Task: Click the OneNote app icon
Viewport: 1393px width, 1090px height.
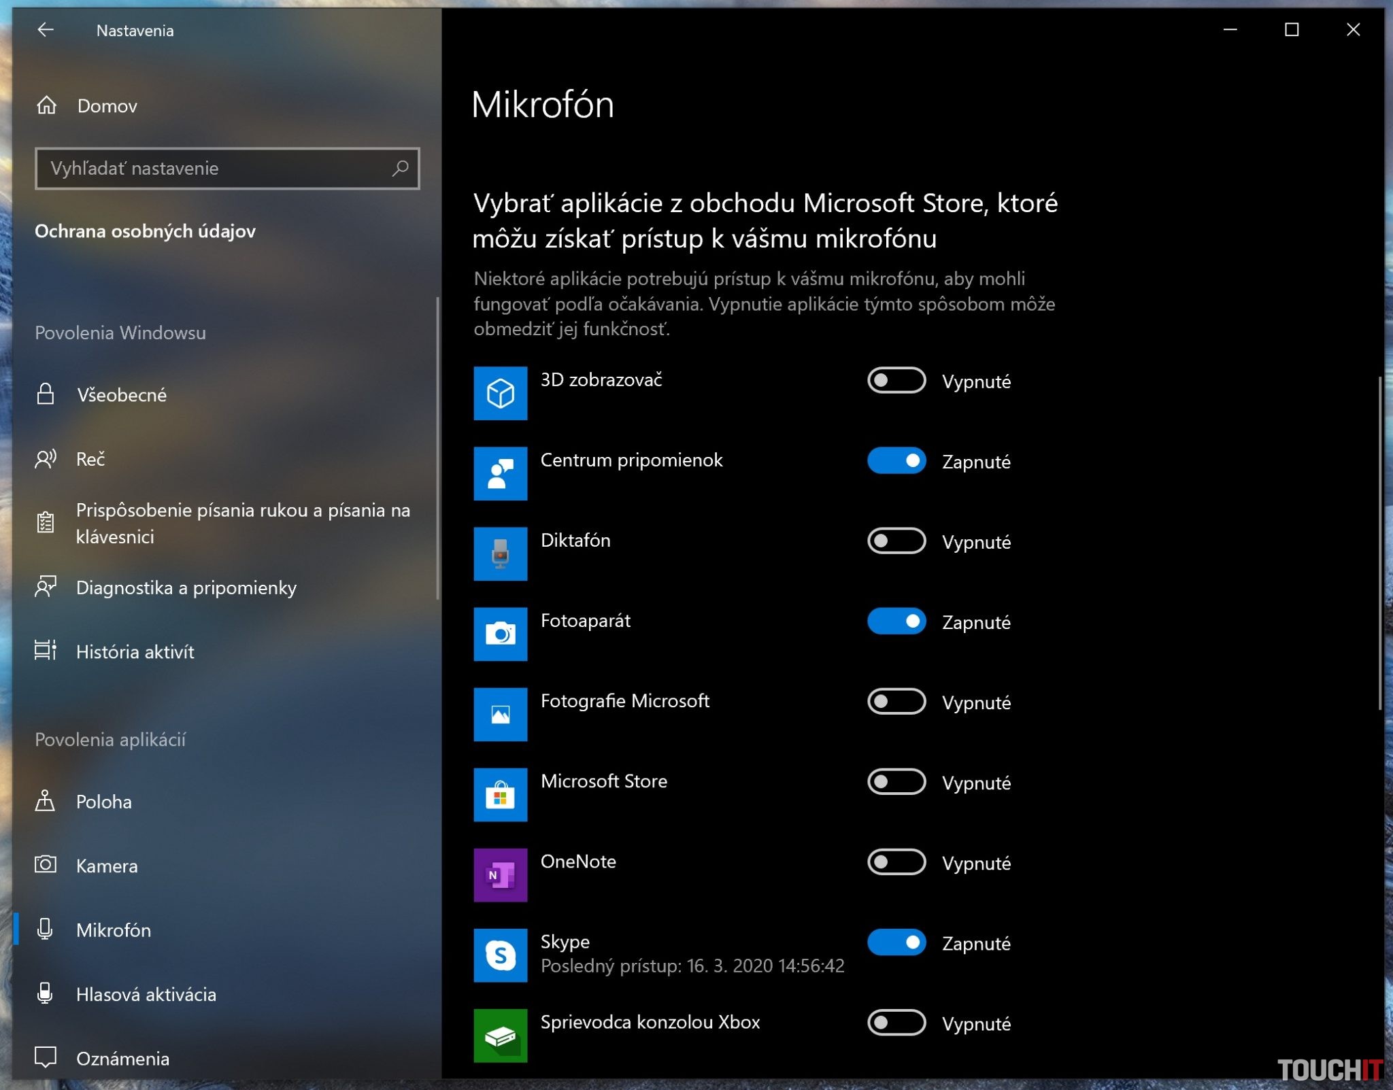Action: (x=500, y=874)
